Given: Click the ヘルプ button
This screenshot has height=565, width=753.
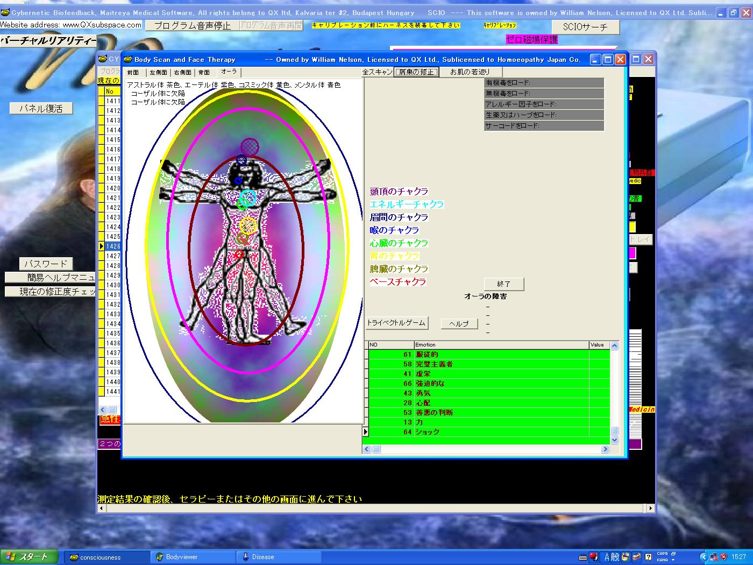Looking at the screenshot, I should [x=459, y=323].
